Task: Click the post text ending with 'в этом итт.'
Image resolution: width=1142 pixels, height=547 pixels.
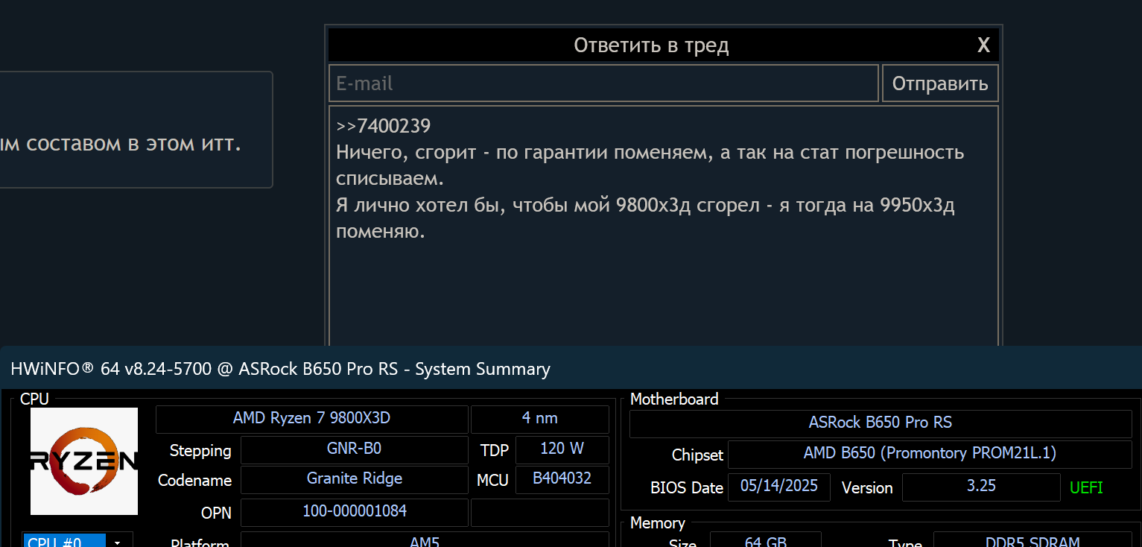Action: click(121, 144)
